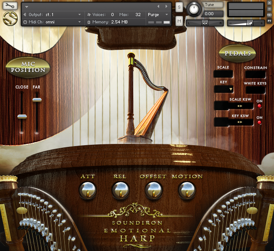Toggle the PV button
Screen dimensions: 274x251
(x=270, y=21)
